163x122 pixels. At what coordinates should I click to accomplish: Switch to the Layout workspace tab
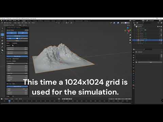[24, 21]
